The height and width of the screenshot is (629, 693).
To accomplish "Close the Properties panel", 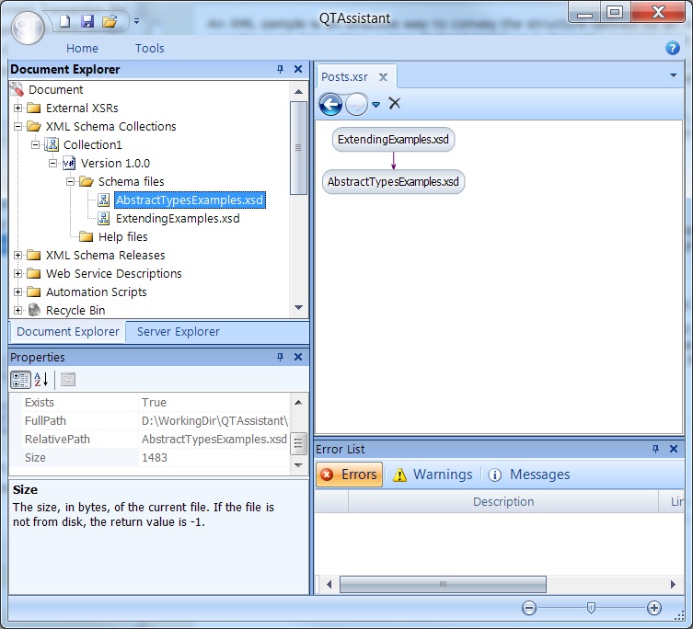I will coord(298,357).
